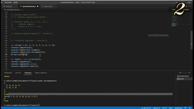Switch to the lib.es5.d.ts tab
This screenshot has width=194, height=109.
click(x=48, y=6)
